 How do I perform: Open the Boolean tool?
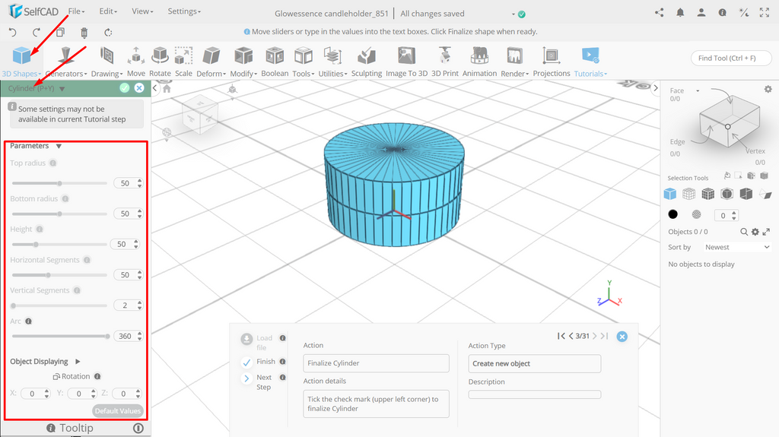click(275, 62)
